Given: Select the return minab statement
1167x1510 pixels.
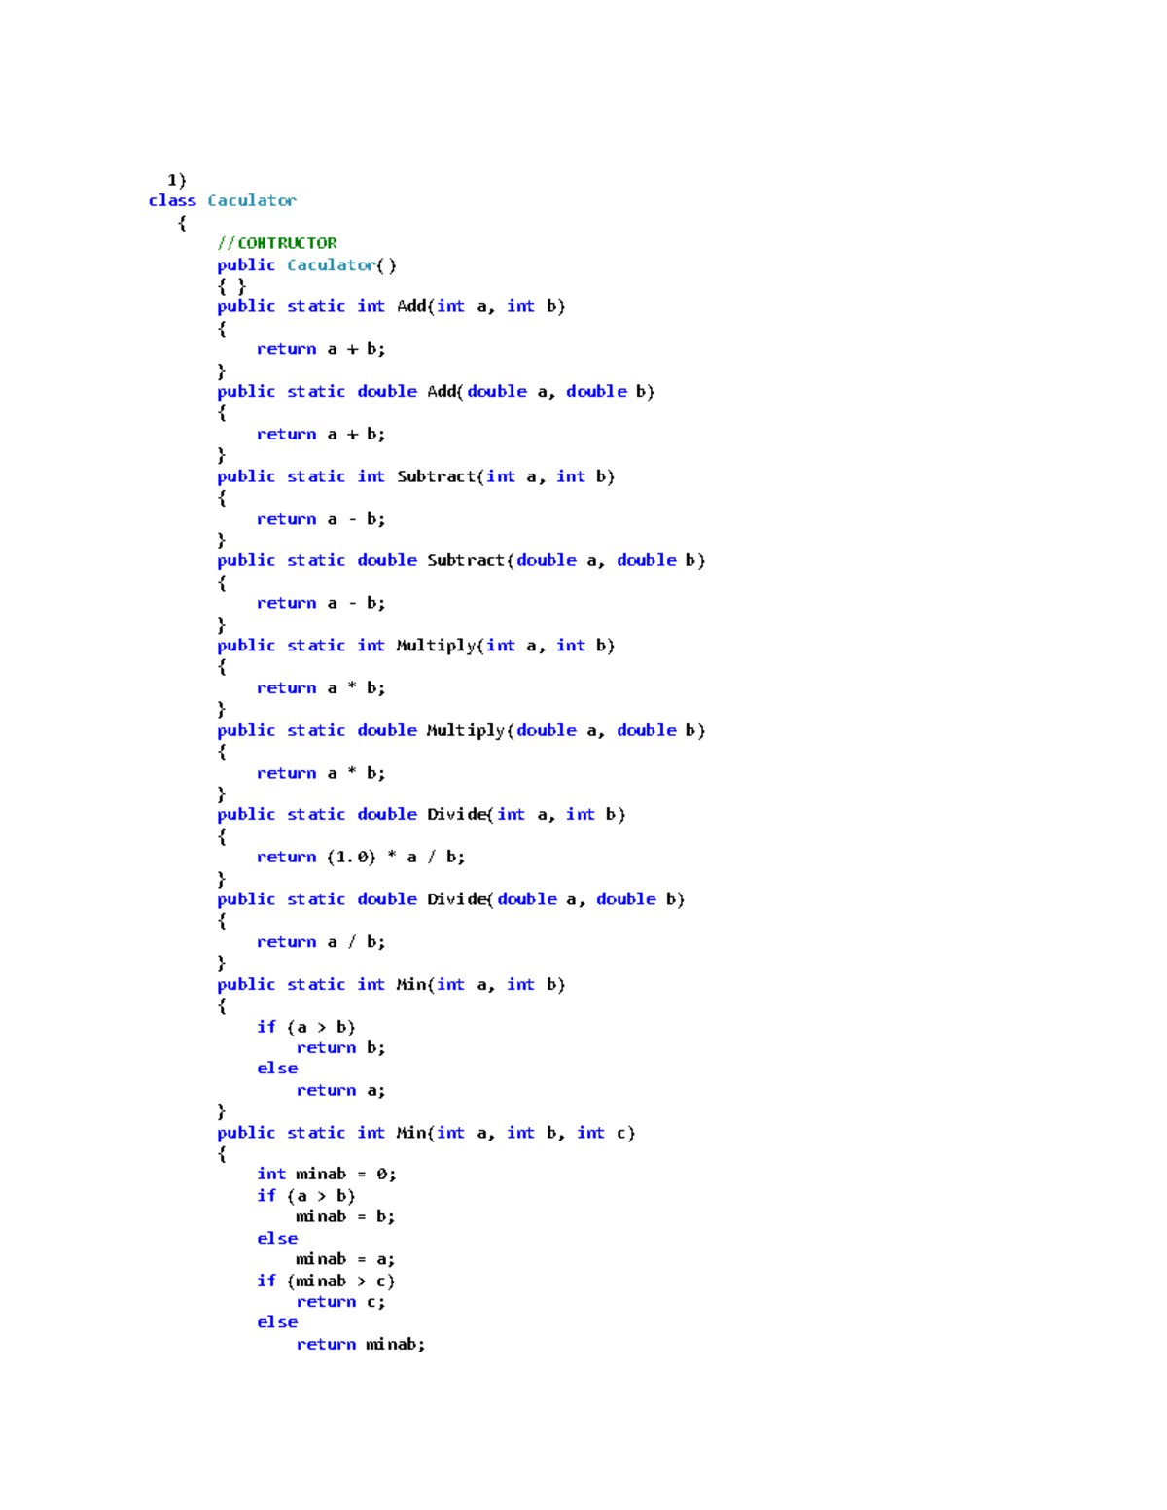Looking at the screenshot, I should coord(360,1344).
